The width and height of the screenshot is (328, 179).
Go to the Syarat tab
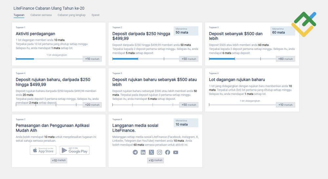click(x=95, y=15)
